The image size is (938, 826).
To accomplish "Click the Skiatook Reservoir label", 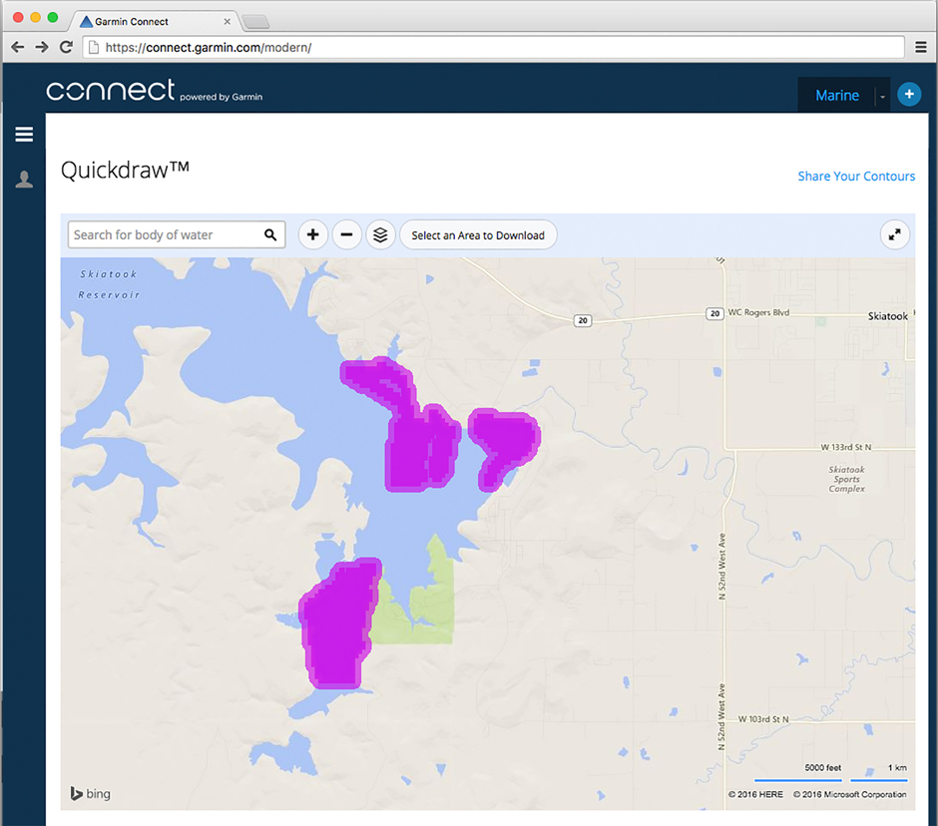I will [x=109, y=284].
